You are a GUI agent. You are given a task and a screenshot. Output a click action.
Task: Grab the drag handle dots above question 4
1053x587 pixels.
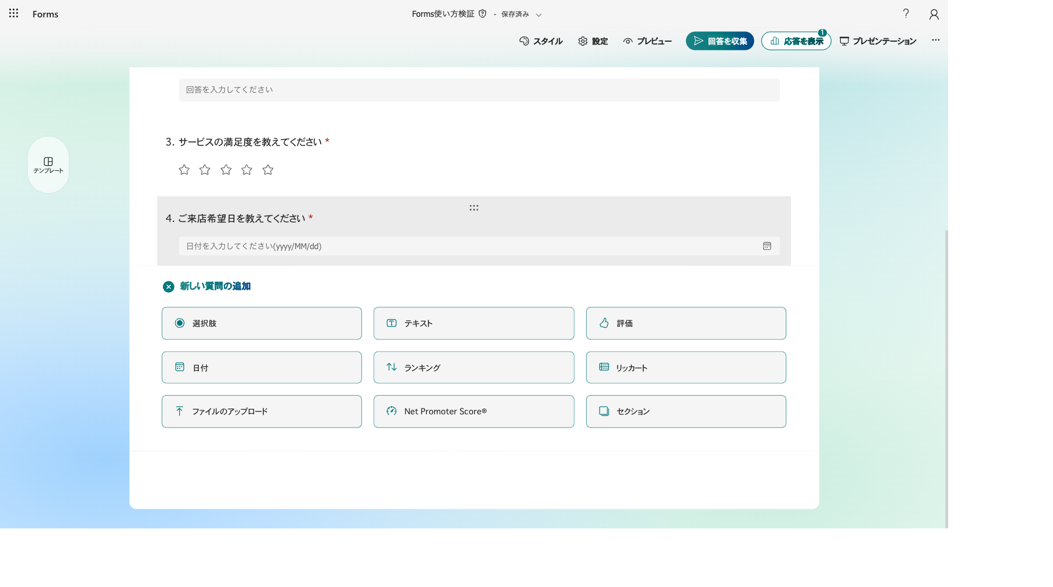(x=474, y=207)
